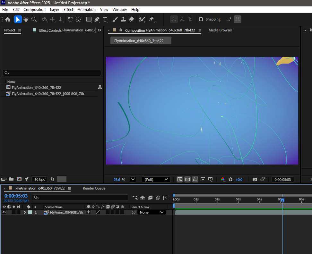Click the layer 1 label color swatch
This screenshot has width=312, height=254.
pyautogui.click(x=30, y=212)
